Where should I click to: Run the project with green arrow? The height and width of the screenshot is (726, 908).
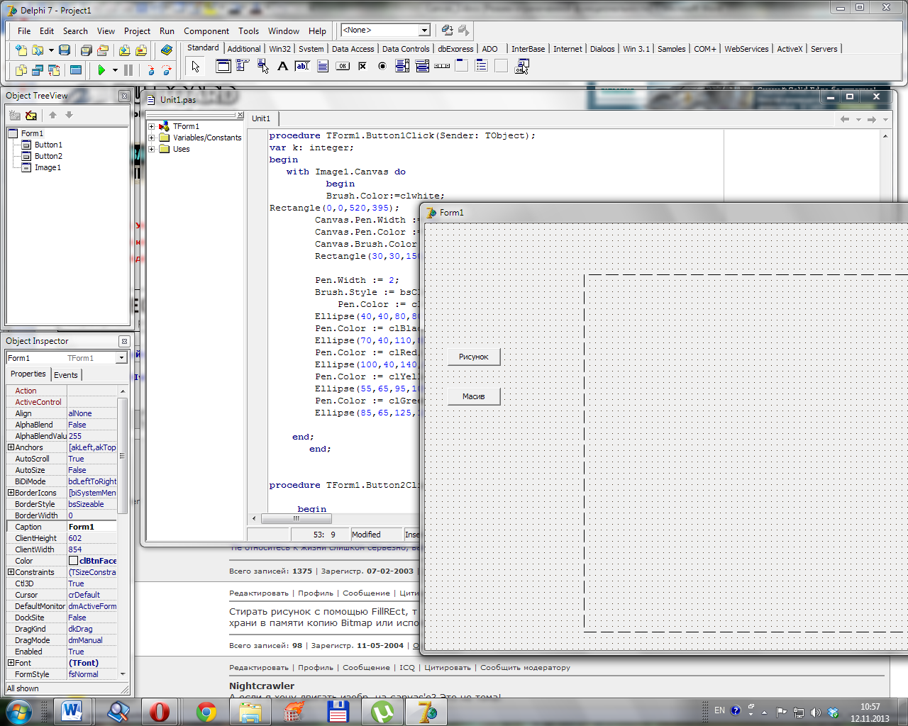click(102, 70)
